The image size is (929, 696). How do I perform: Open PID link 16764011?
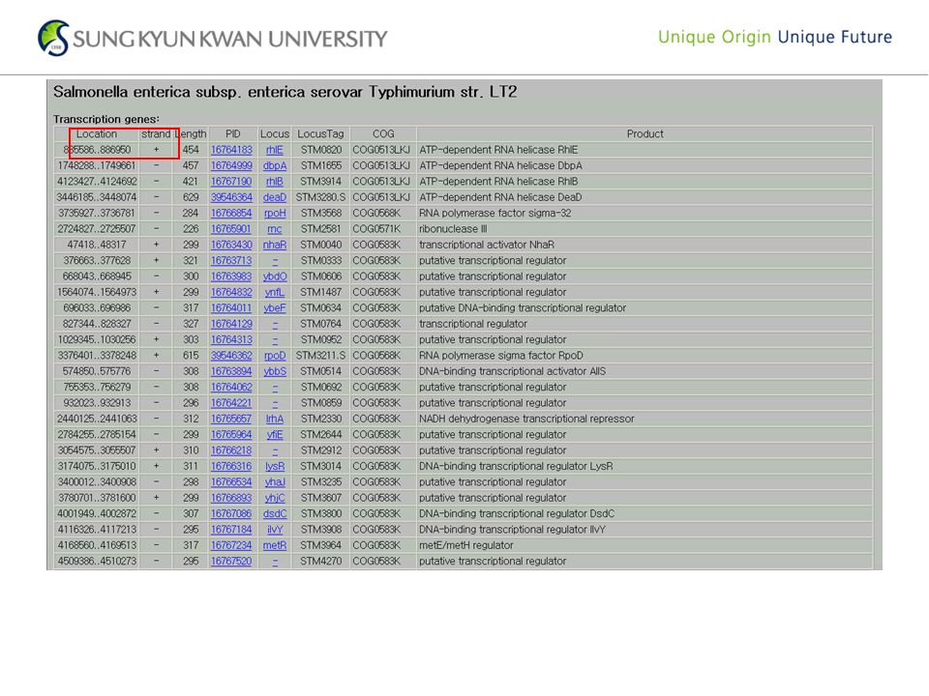(231, 308)
